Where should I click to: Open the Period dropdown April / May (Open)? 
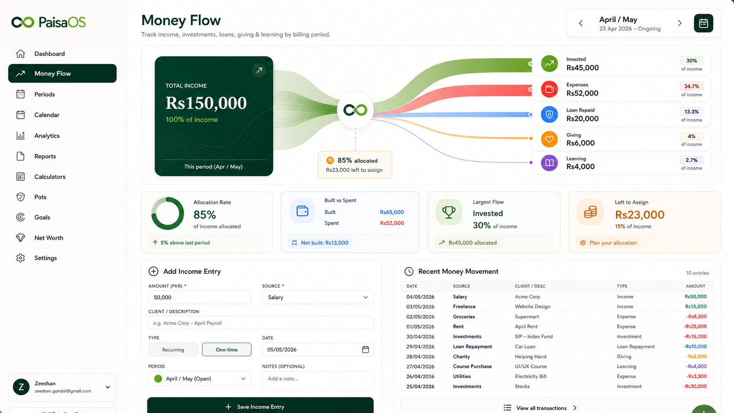(200, 379)
